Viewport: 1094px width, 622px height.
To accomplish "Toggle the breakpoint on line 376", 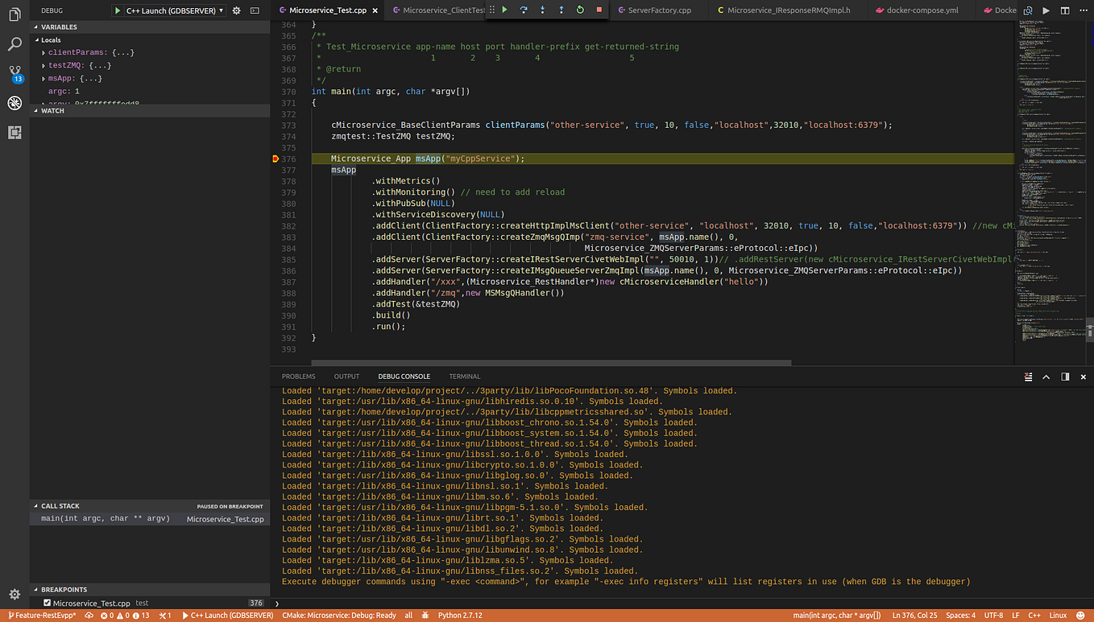I will tap(276, 159).
